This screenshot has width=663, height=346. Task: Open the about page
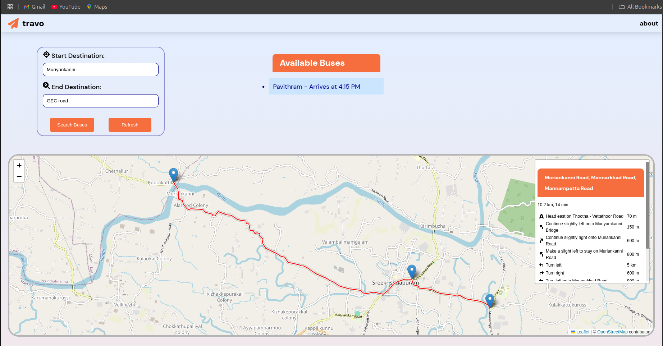coord(649,23)
